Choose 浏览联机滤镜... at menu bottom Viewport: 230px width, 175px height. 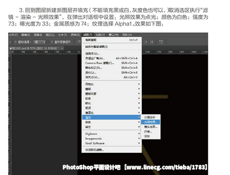point(112,150)
